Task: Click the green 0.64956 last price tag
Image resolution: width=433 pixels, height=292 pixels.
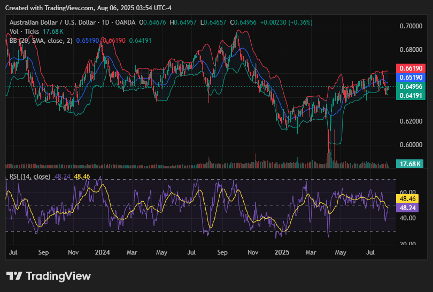Action: pos(411,87)
